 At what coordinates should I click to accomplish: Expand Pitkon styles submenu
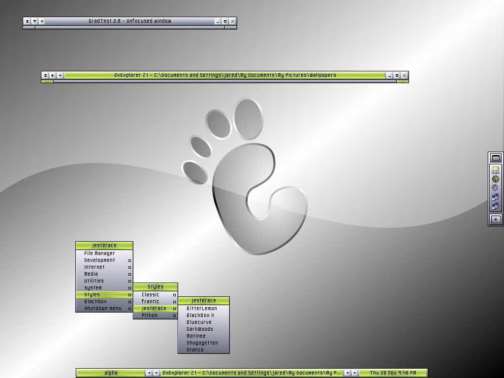tap(156, 315)
